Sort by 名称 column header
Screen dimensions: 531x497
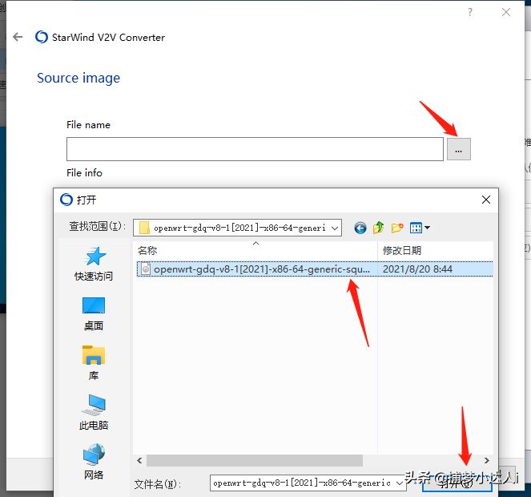click(x=255, y=251)
